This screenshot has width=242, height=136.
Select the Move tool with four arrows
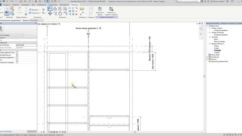(x=50, y=14)
